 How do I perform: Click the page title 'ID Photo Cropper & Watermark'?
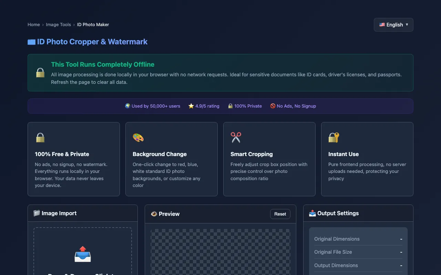(x=92, y=42)
